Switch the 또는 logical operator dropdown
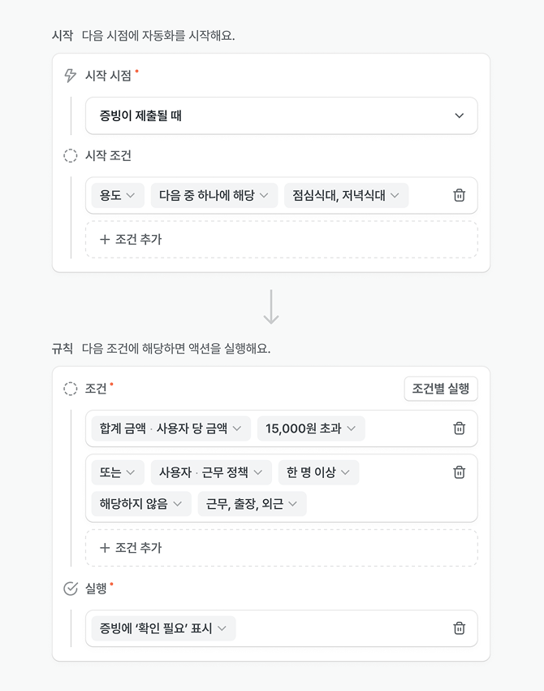 click(118, 472)
